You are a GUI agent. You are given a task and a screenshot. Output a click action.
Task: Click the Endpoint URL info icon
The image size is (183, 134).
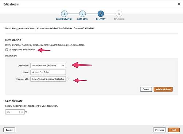point(68,79)
